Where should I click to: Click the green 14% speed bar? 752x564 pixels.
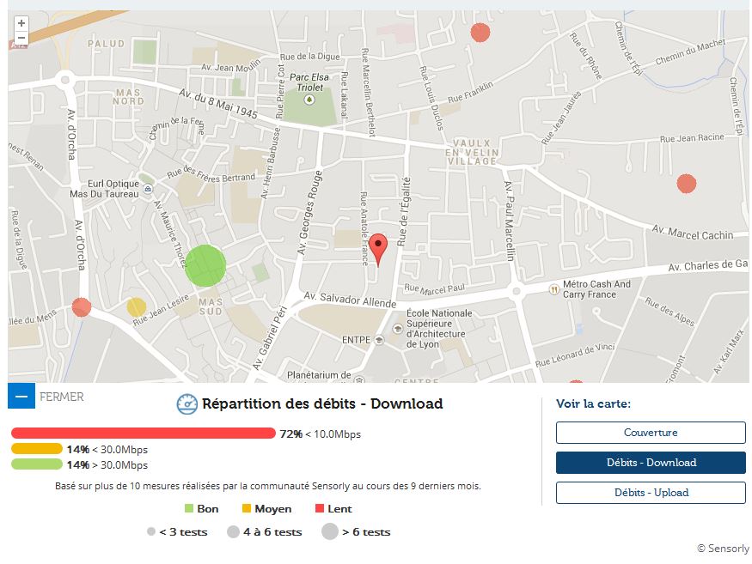[37, 464]
